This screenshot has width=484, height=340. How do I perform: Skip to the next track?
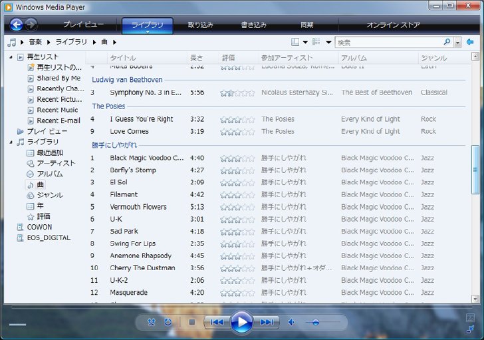(266, 323)
